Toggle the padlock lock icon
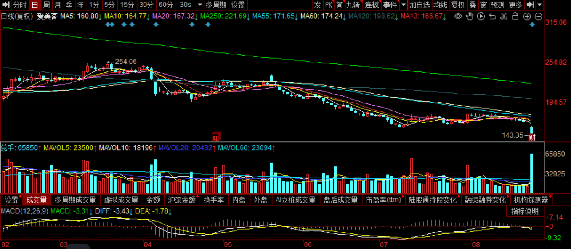Screen dimensions: 571x249 pos(515,16)
